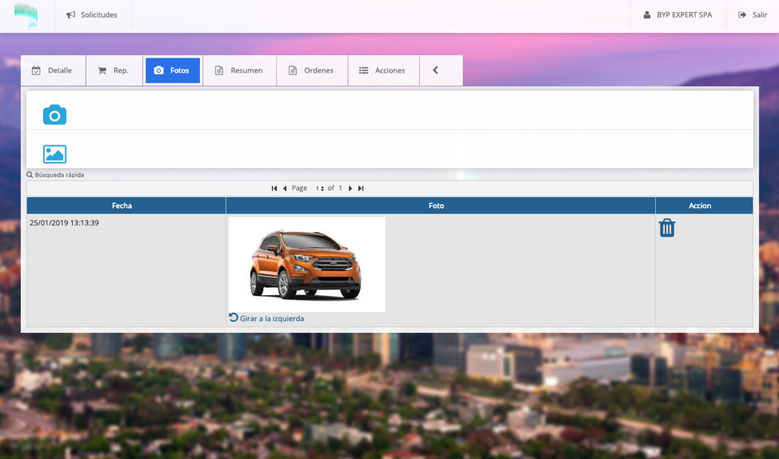Go to first page of photo list
This screenshot has height=459, width=779.
point(274,188)
